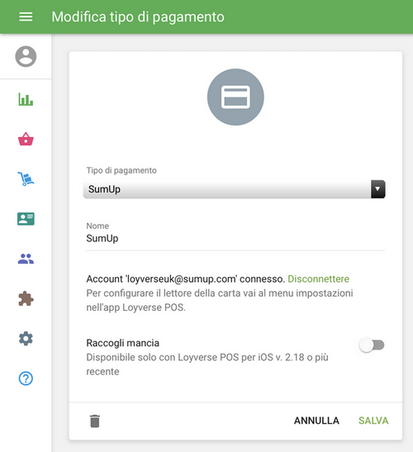Enable the Raccogli mancia toggle
The width and height of the screenshot is (413, 452).
pos(372,345)
